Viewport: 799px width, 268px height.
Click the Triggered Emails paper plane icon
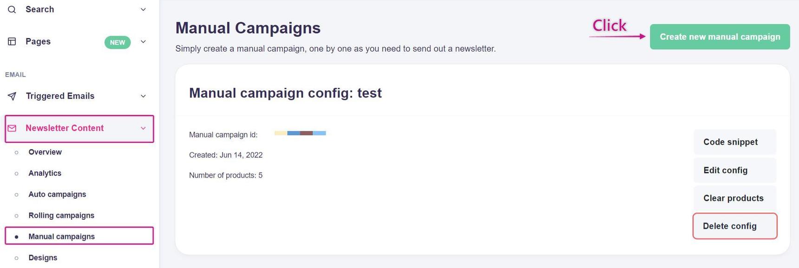[x=12, y=96]
